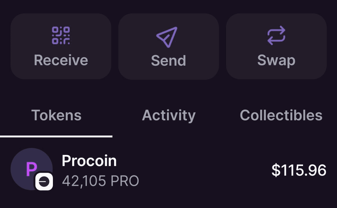Tap the QR code icon above Receive
The image size is (337, 208).
[61, 35]
